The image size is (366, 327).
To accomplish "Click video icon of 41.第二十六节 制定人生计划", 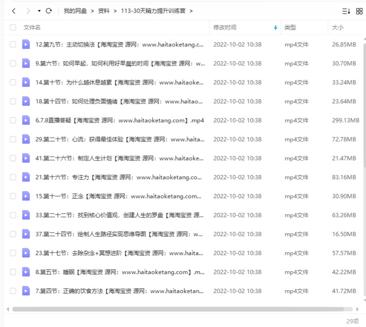I will (26, 158).
